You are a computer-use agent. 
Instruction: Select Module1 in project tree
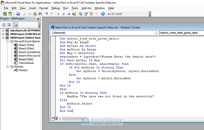[23, 70]
